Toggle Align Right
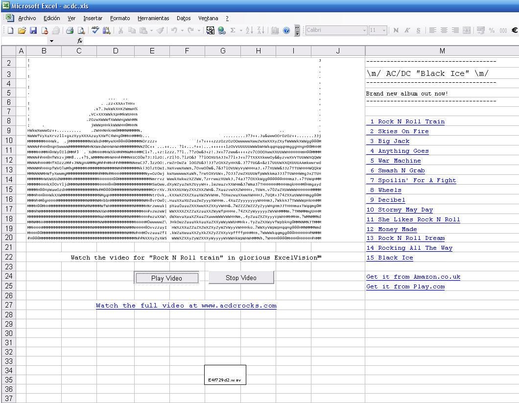Image resolution: width=519 pixels, height=403 pixels. pyautogui.click(x=455, y=30)
